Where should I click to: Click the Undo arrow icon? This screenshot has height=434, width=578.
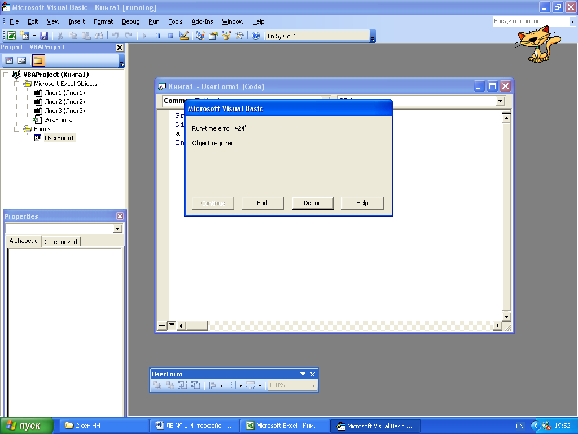pyautogui.click(x=115, y=36)
